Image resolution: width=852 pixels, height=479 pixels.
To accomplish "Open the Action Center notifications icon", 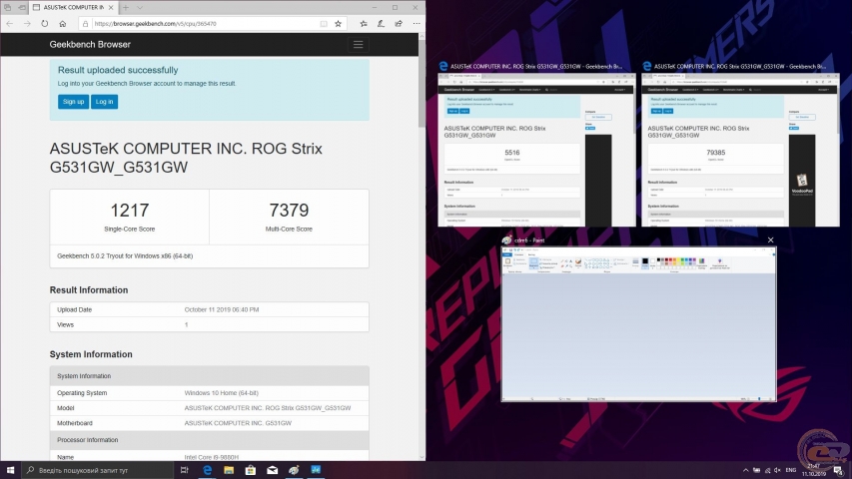I will pos(838,470).
